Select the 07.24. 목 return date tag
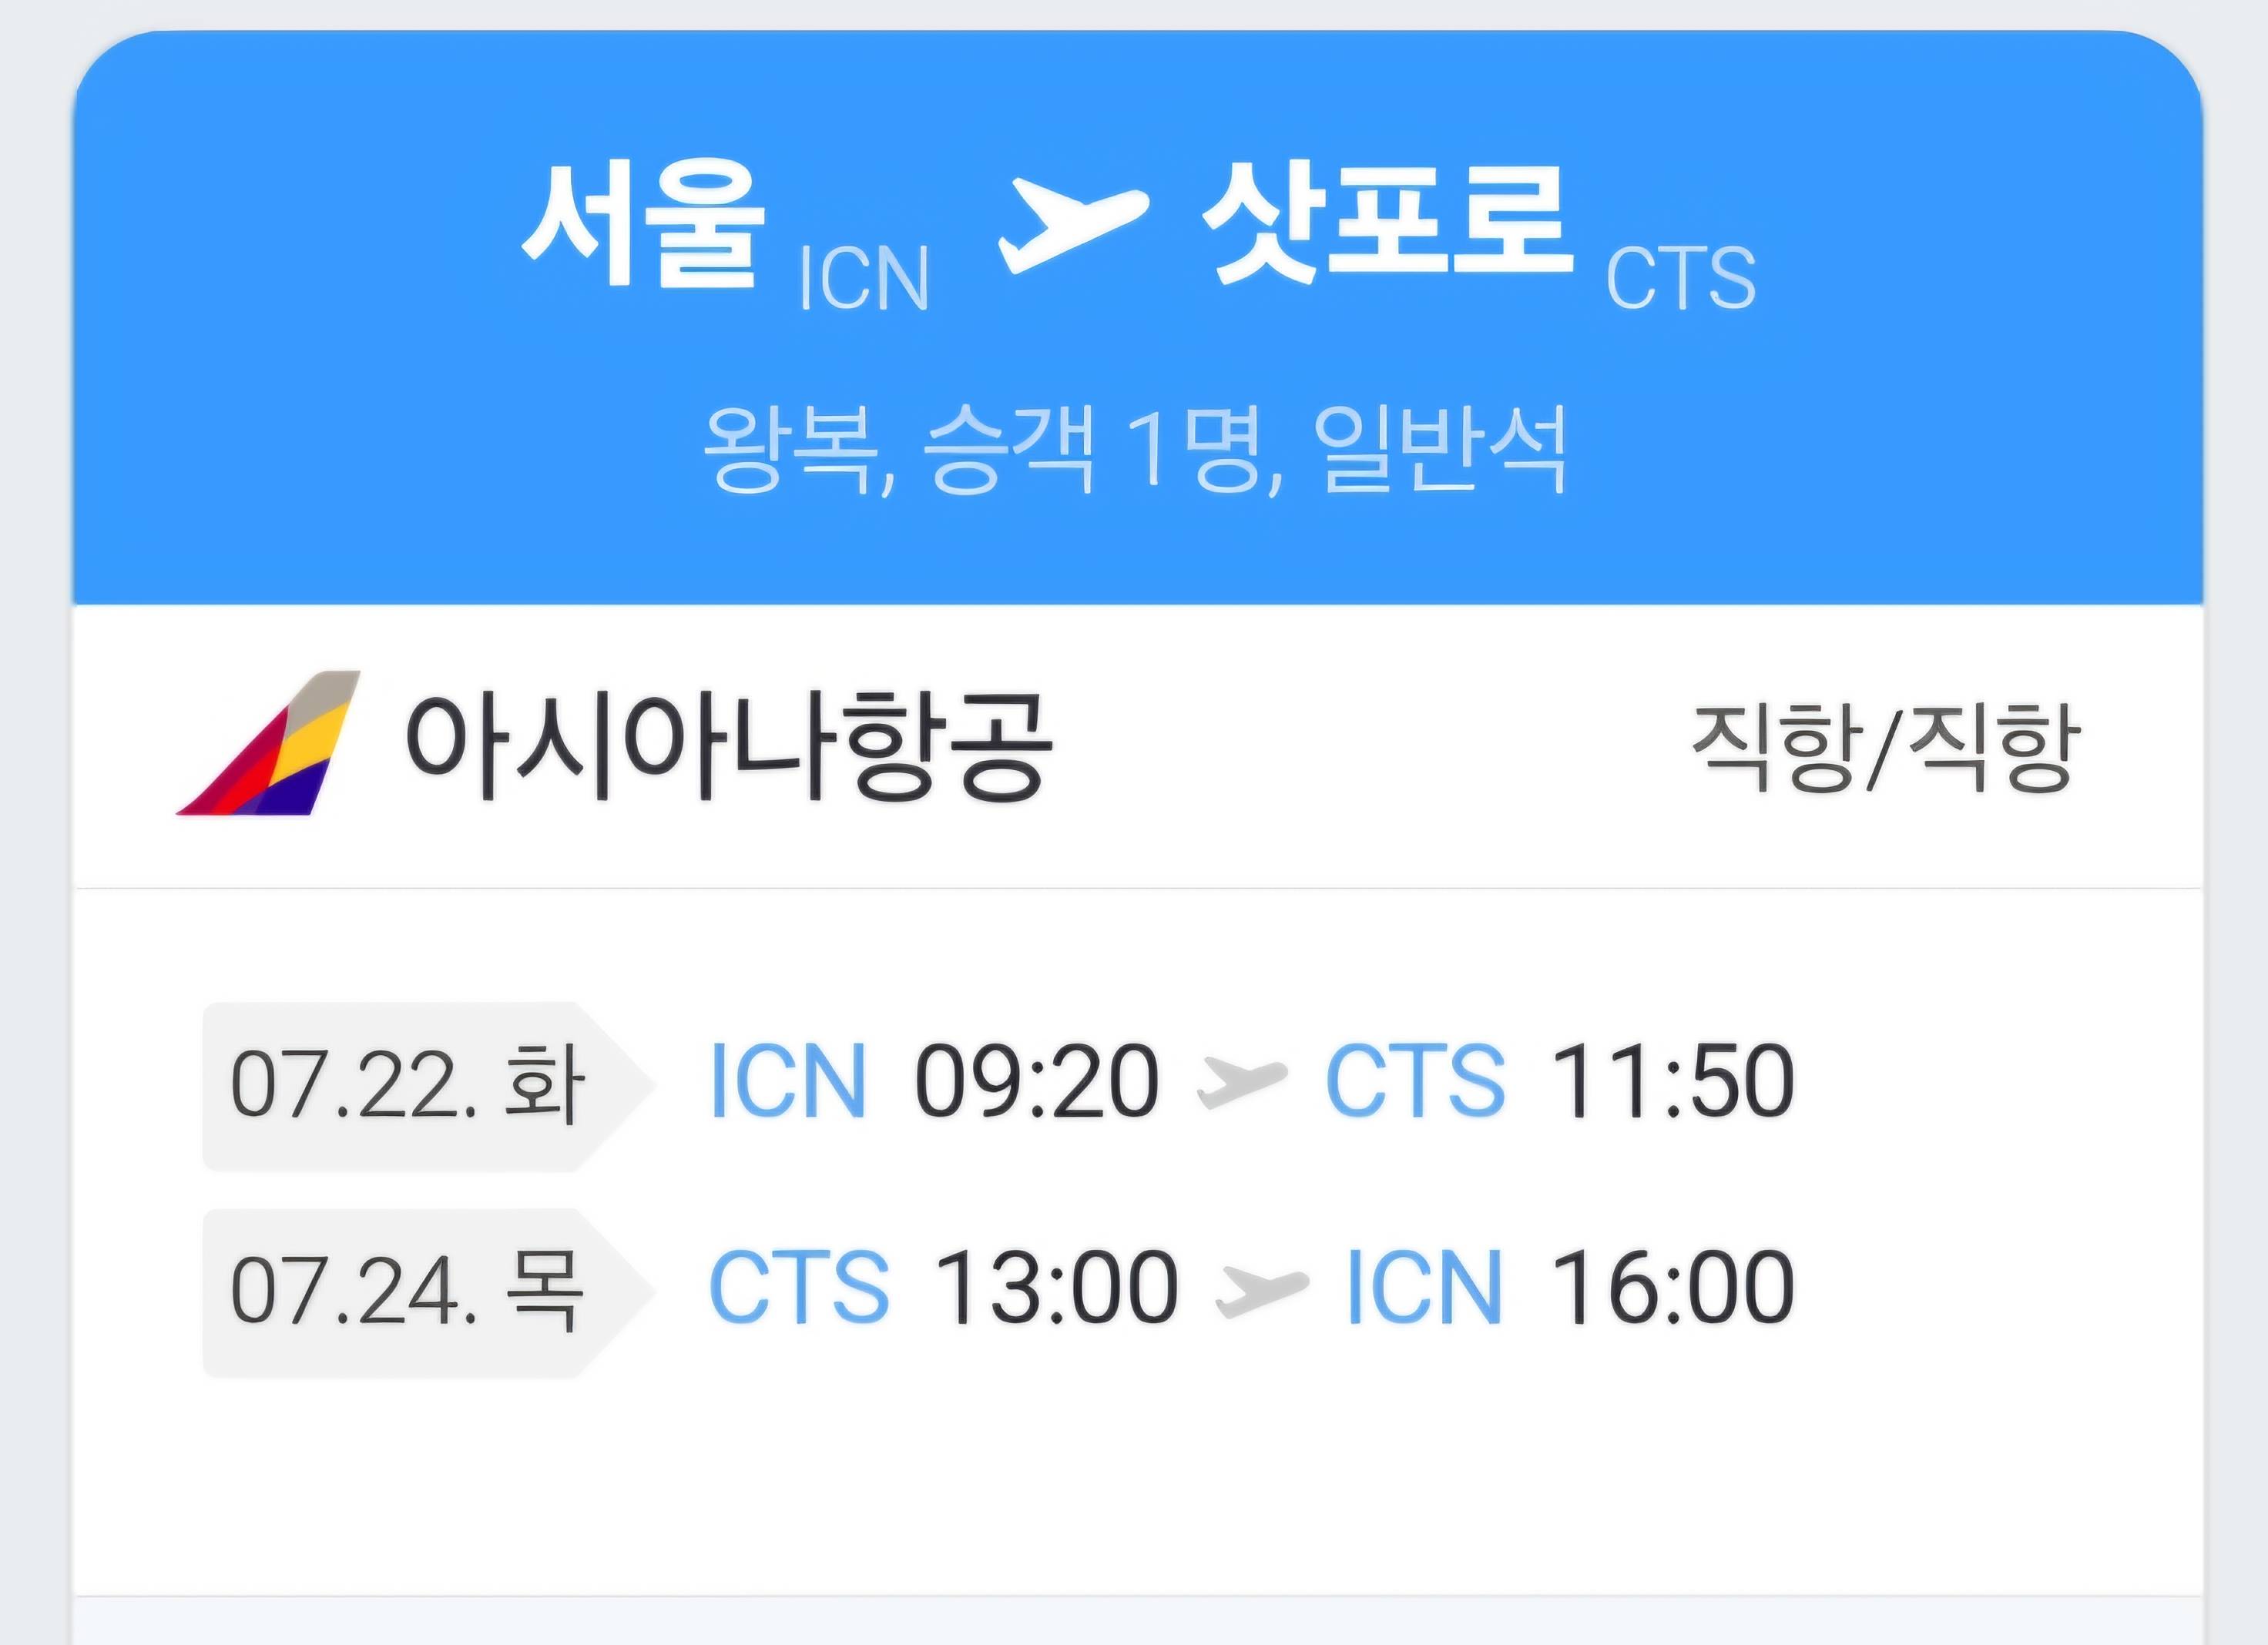 [407, 1292]
